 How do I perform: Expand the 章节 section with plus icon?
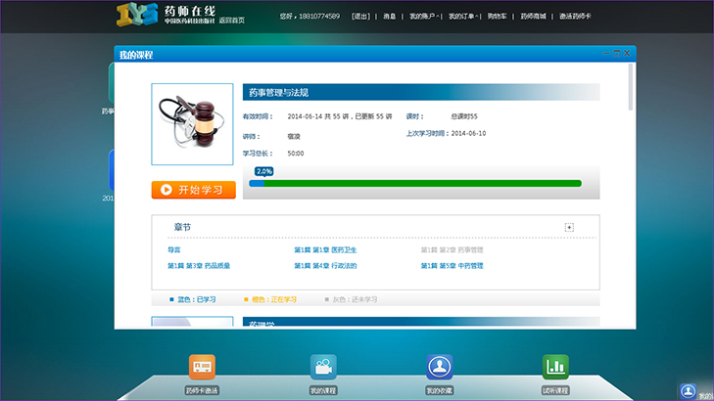[x=568, y=227]
